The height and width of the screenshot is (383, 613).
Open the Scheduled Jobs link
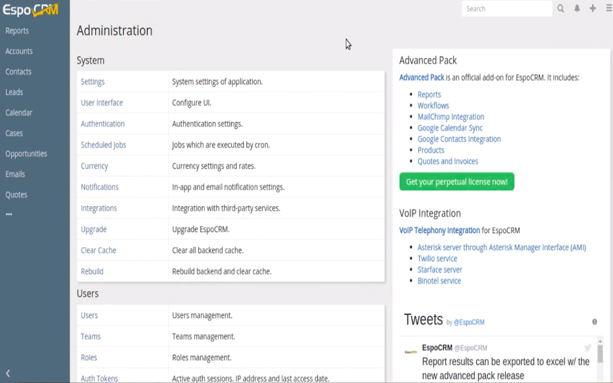103,145
